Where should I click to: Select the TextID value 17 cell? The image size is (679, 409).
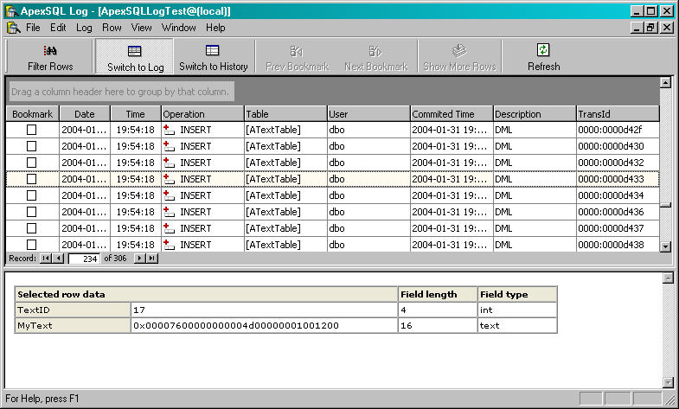pos(264,310)
